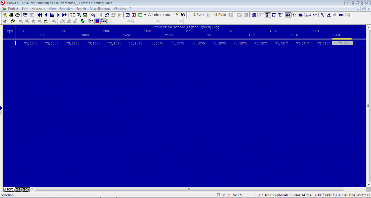Adjust first 12 Point font size spinner
This screenshot has width=371, height=198.
tap(208, 15)
